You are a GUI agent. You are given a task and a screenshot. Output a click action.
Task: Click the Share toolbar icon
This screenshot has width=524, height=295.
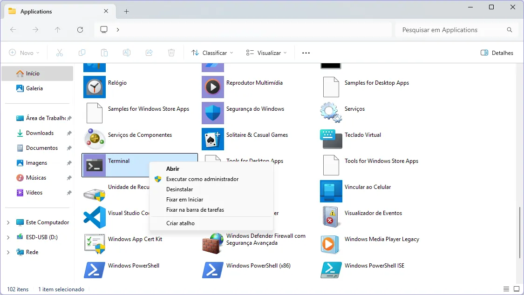149,53
